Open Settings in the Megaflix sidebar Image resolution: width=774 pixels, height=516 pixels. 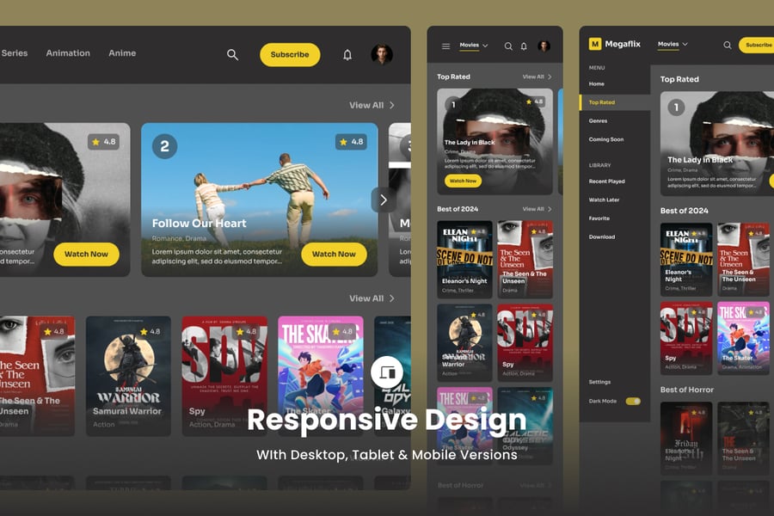coord(600,382)
